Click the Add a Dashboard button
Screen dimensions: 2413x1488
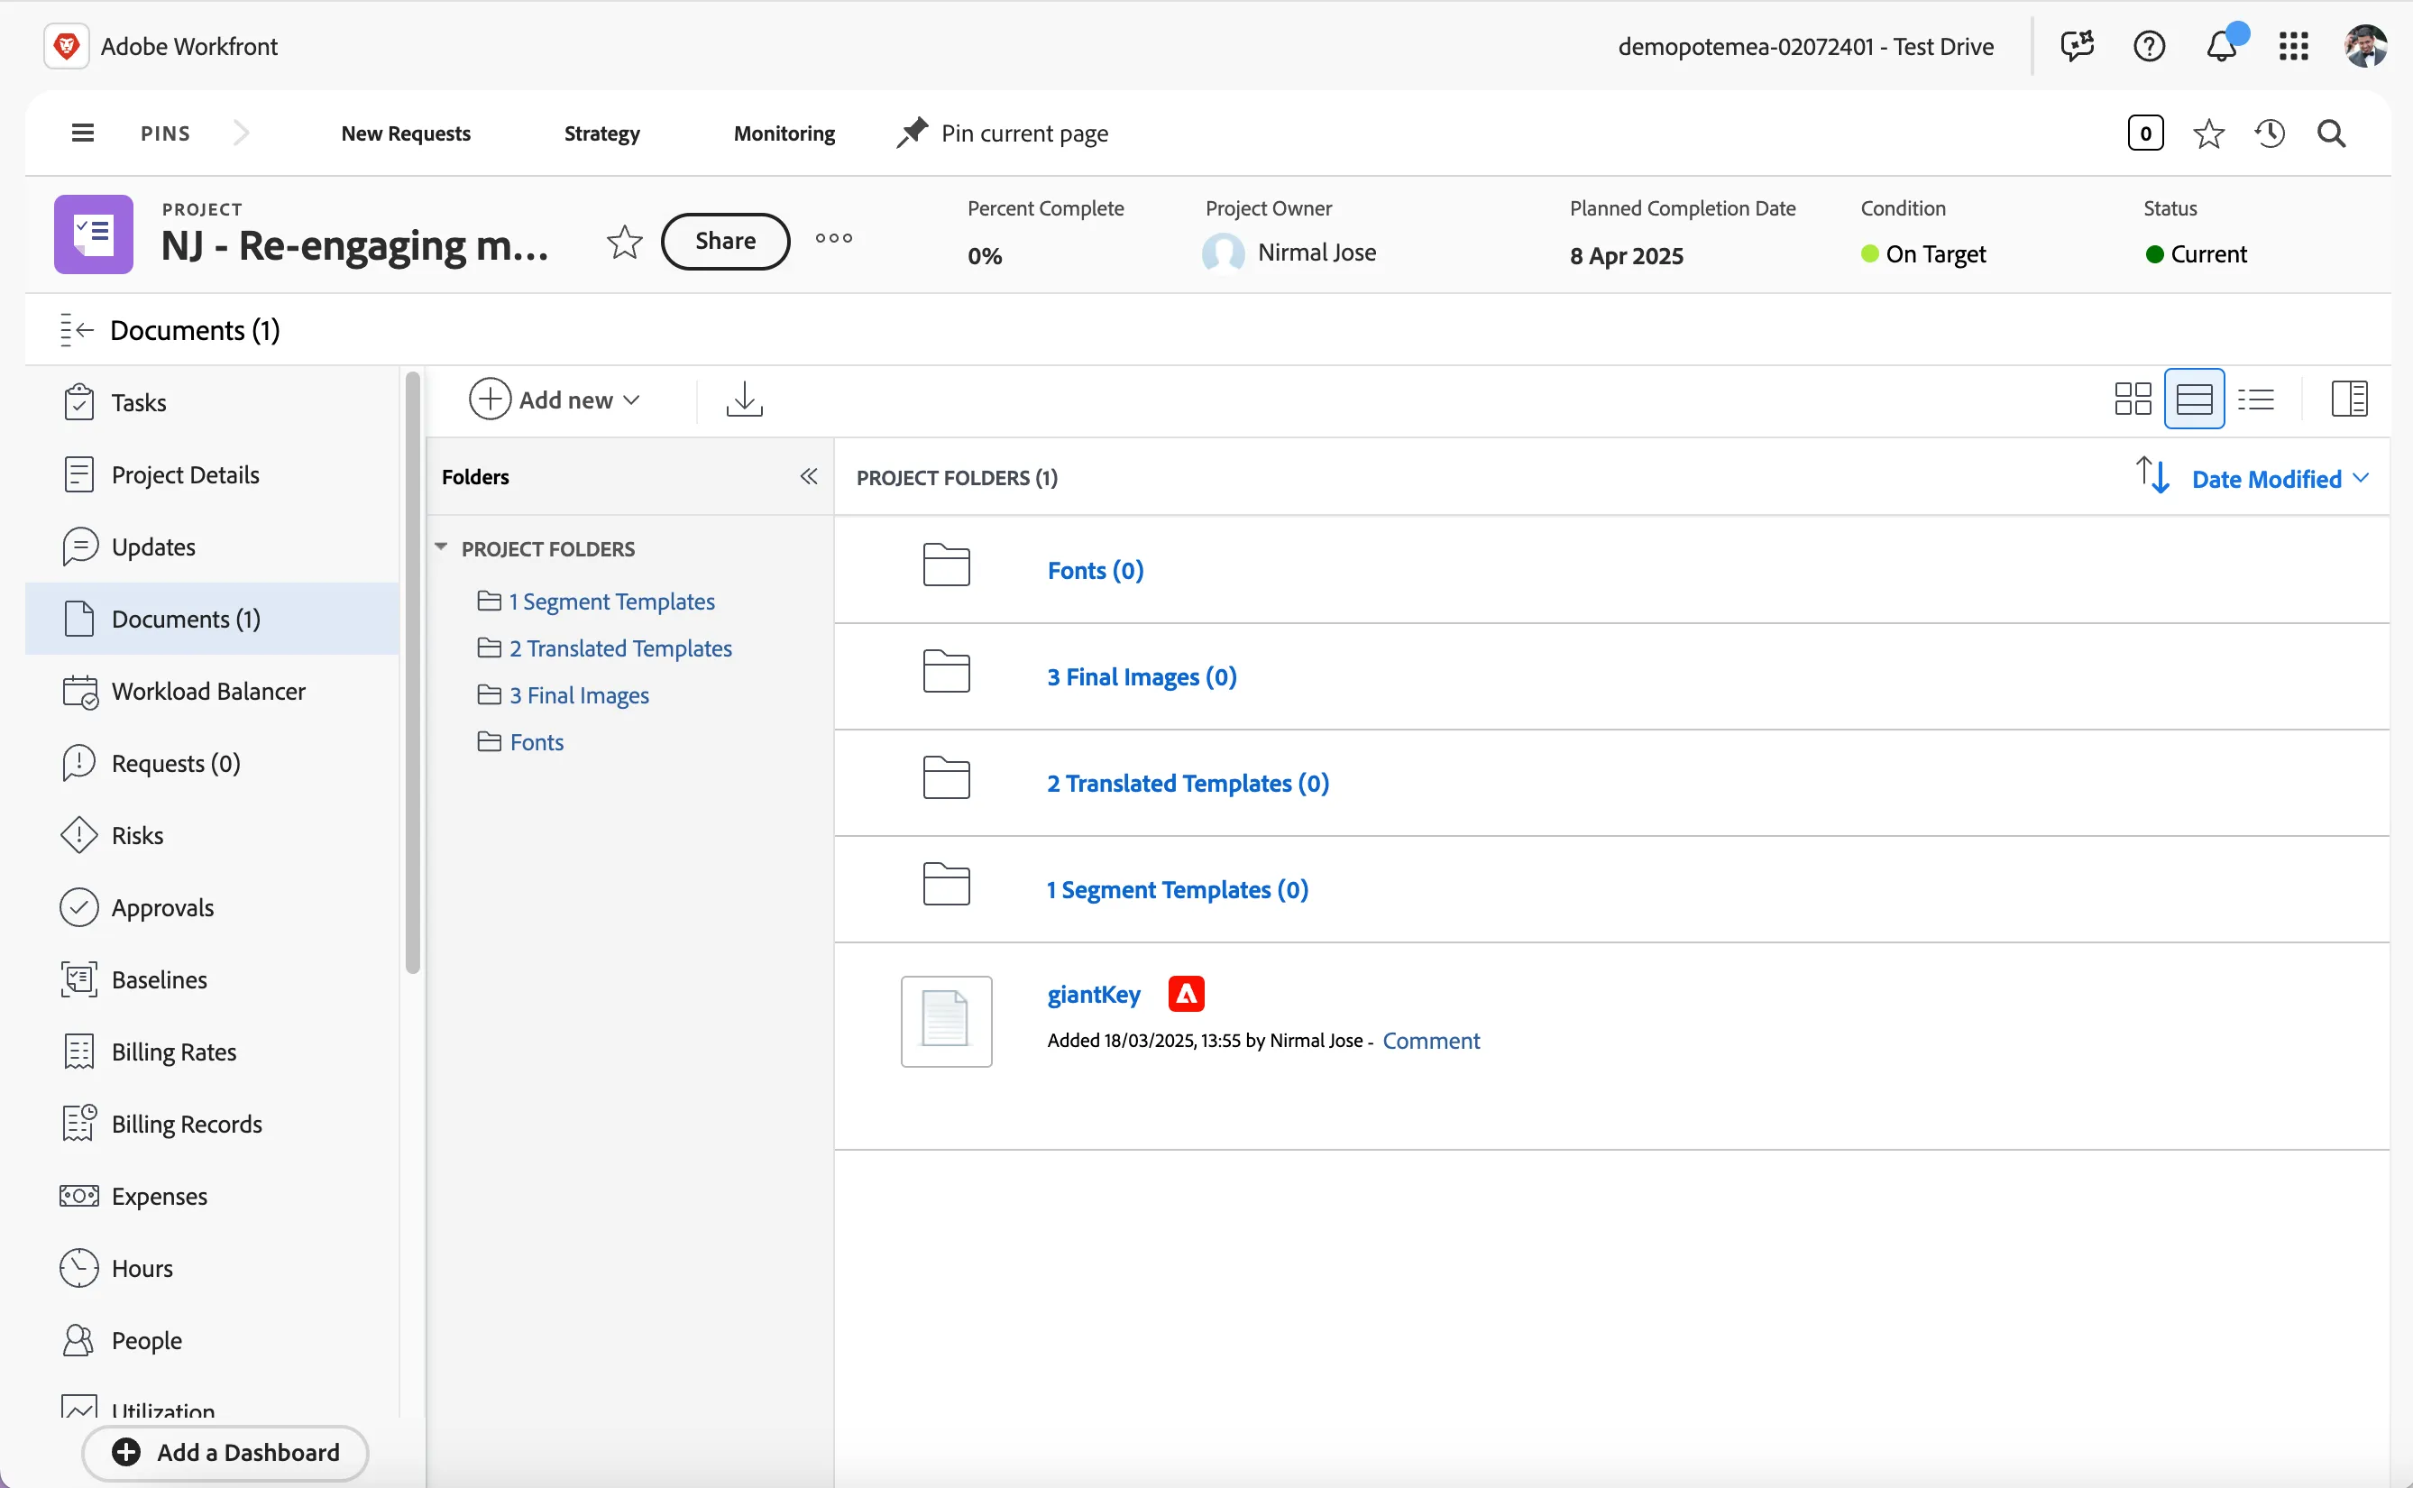pos(225,1453)
